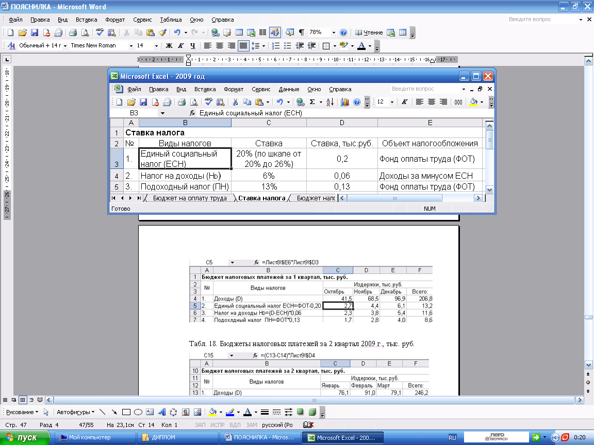
Task: Click the Format Painter brush in Word
Action: pos(162,32)
